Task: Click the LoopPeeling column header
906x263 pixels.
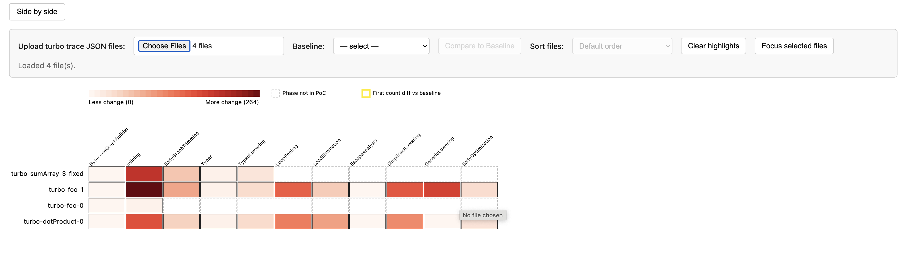Action: pyautogui.click(x=287, y=155)
